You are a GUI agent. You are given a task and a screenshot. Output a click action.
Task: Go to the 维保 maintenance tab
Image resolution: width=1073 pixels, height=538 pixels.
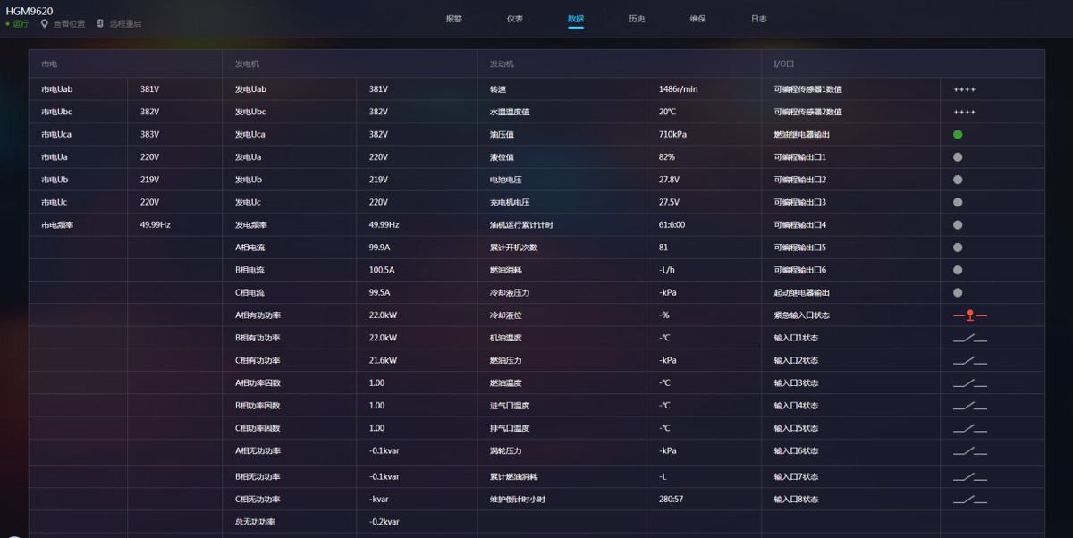(x=697, y=19)
